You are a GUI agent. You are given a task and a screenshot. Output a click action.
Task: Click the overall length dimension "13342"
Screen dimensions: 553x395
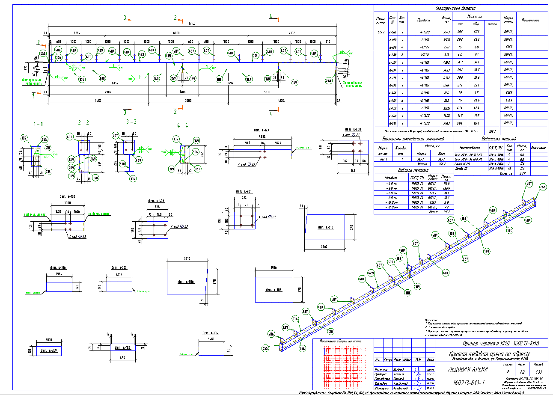(192, 24)
